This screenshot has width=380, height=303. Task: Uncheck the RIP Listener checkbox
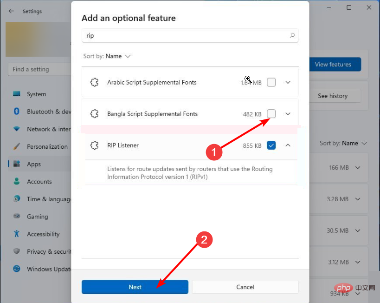(x=271, y=145)
